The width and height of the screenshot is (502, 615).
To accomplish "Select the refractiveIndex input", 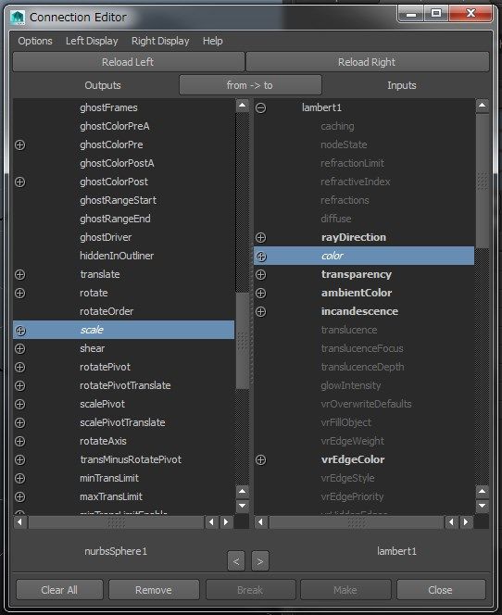I will 356,182.
